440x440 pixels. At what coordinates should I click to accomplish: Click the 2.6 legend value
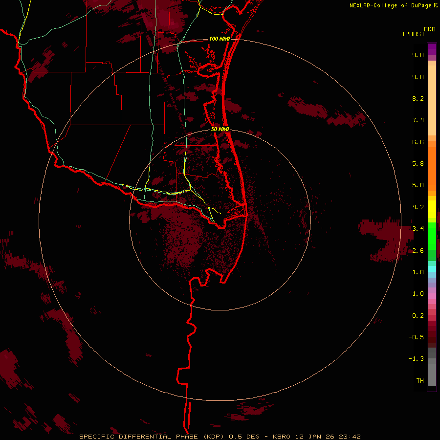[x=418, y=251]
